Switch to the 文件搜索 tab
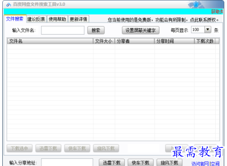227x166 pixels. pyautogui.click(x=15, y=19)
